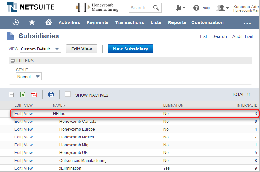Click the Subsidiaries page document icon
The image size is (260, 172).
[x=10, y=36]
